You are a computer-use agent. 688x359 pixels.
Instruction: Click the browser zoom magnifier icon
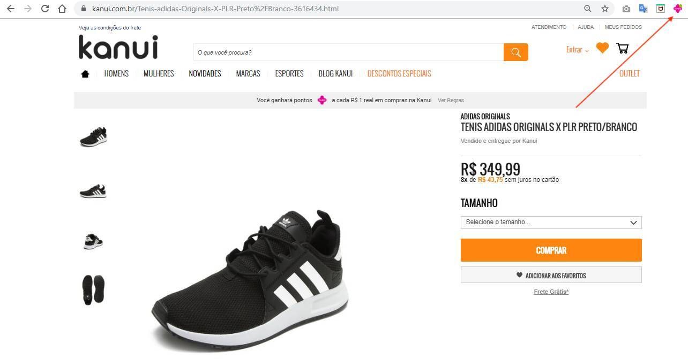click(x=588, y=9)
